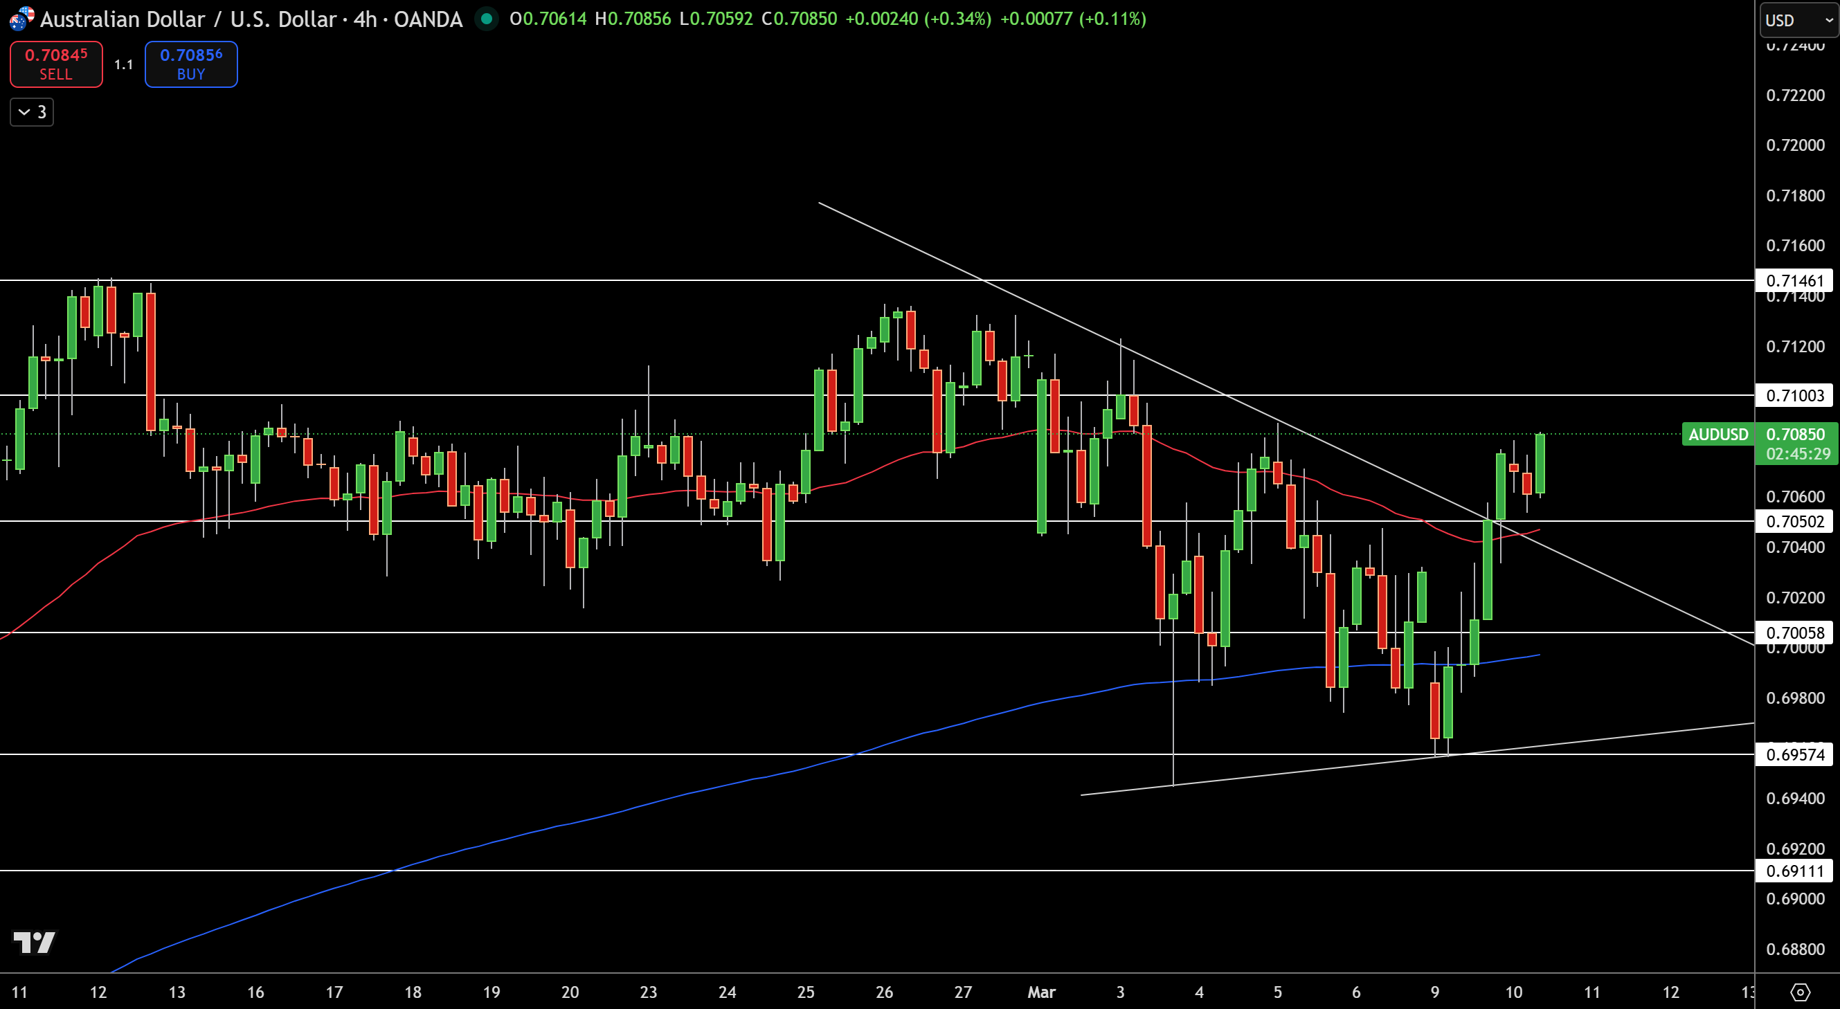Select the 0.71461 horizontal line price label
The height and width of the screenshot is (1009, 1840).
(1794, 281)
